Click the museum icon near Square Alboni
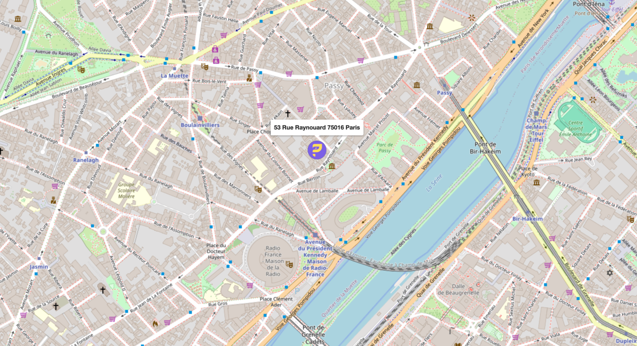 coord(417,85)
